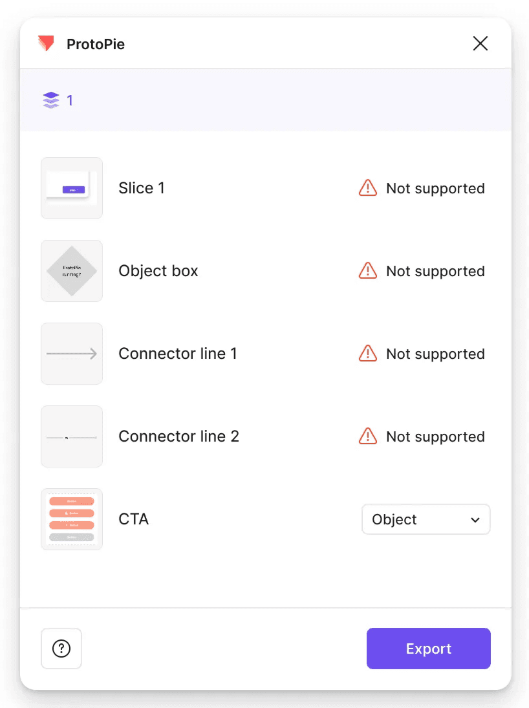Screen dimensions: 529x708
Task: Click the Connector line 1 thumbnail
Action: (71, 354)
